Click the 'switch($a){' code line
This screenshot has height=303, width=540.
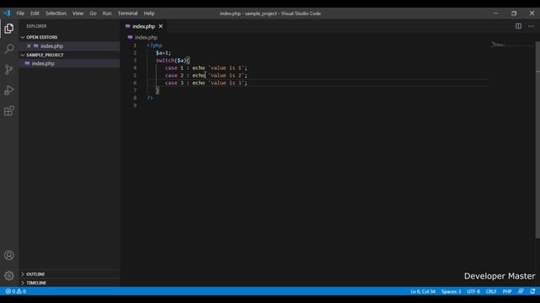(x=172, y=61)
